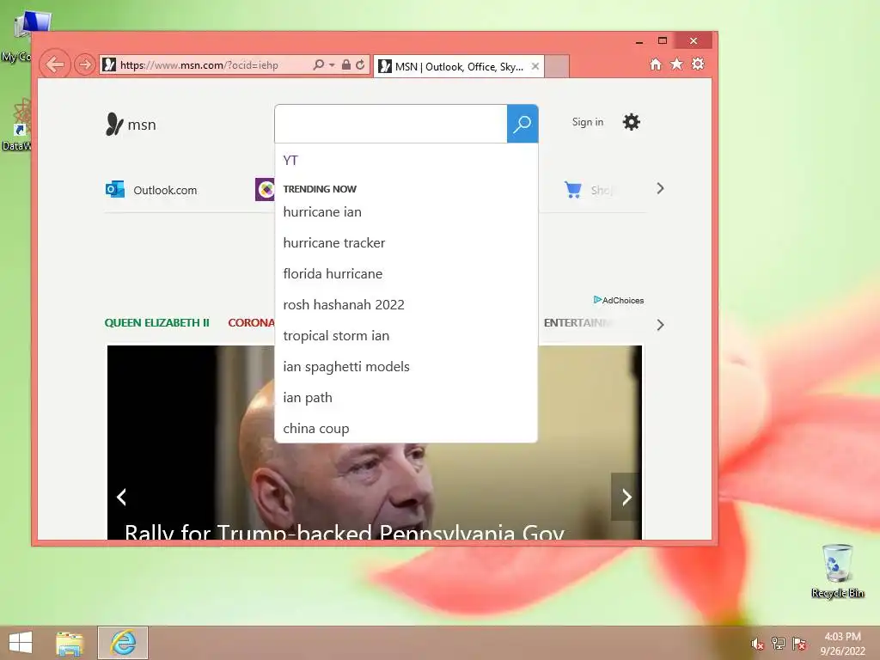Image resolution: width=880 pixels, height=660 pixels.
Task: Open Favorites with the star icon
Action: coord(677,64)
